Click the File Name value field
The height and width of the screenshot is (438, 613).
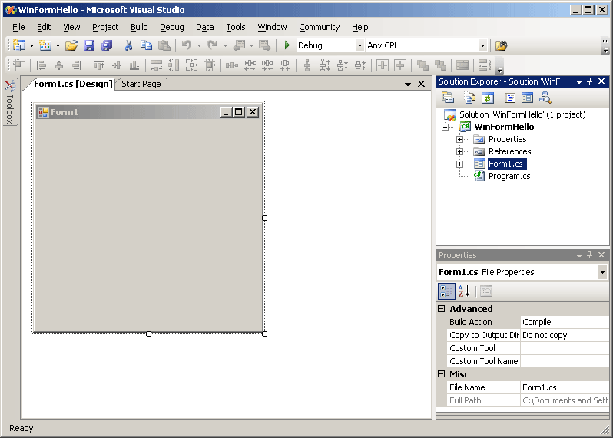click(x=564, y=387)
